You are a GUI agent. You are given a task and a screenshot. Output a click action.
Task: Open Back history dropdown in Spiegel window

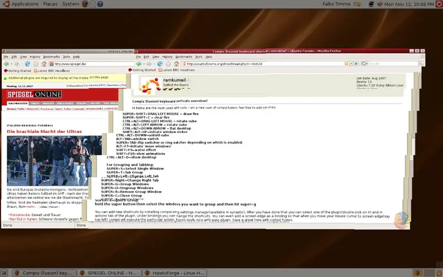[11, 64]
